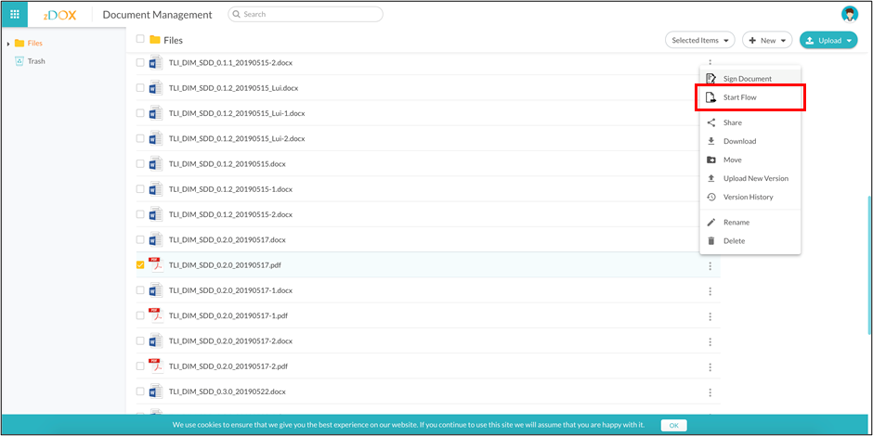Click the vertical scrollbar on the right
Image resolution: width=873 pixels, height=436 pixels.
point(869,264)
